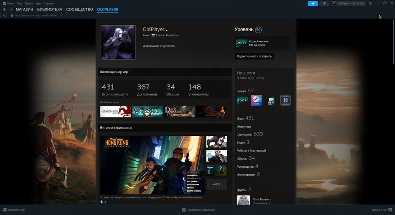The image size is (395, 215).
Task: Open the Видео 1 link
Action: [243, 142]
